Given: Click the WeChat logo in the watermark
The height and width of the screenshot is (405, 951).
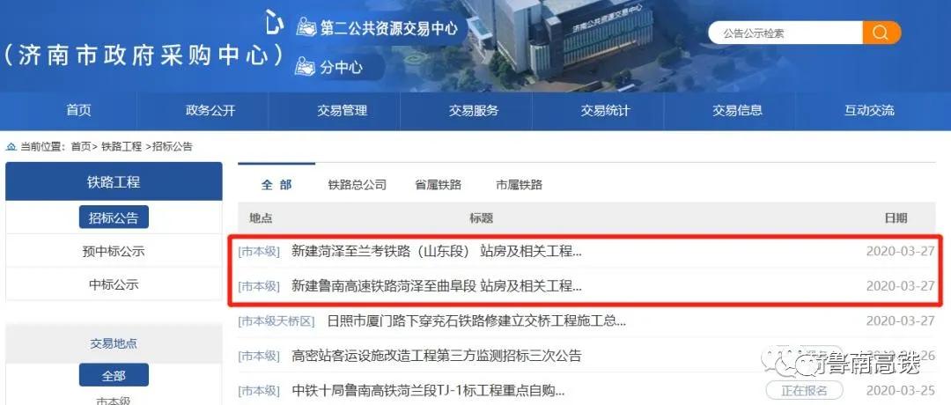Looking at the screenshot, I should pos(781,363).
